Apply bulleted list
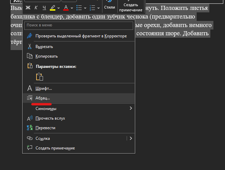This screenshot has width=225, height=170. 79,8
